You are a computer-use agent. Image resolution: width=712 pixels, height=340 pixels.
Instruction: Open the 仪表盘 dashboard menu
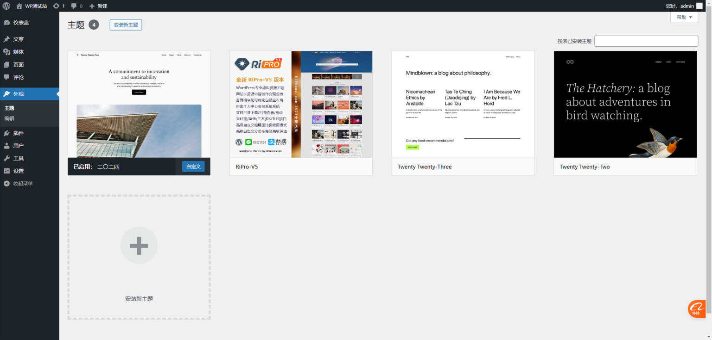tap(21, 23)
